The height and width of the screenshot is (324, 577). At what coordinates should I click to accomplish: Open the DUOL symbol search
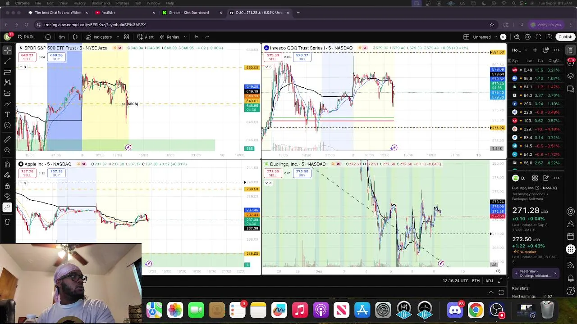[26, 37]
